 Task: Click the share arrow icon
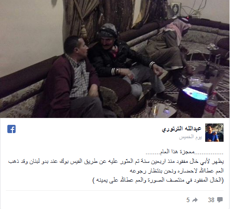(x=195, y=200)
